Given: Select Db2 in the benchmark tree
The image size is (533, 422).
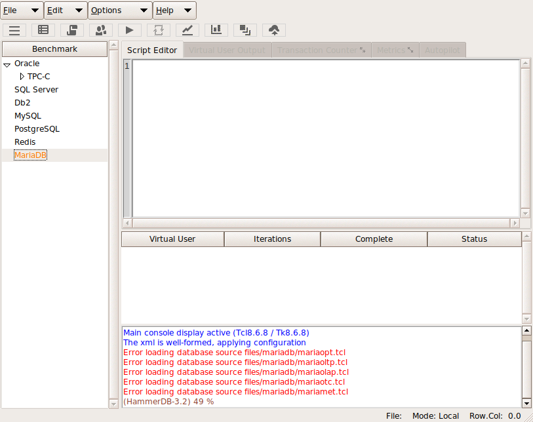Looking at the screenshot, I should pyautogui.click(x=22, y=103).
